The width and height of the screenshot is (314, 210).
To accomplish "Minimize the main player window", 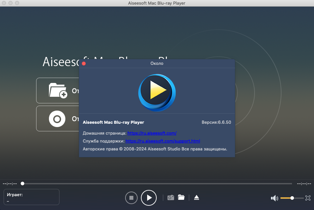I will 11,3.
